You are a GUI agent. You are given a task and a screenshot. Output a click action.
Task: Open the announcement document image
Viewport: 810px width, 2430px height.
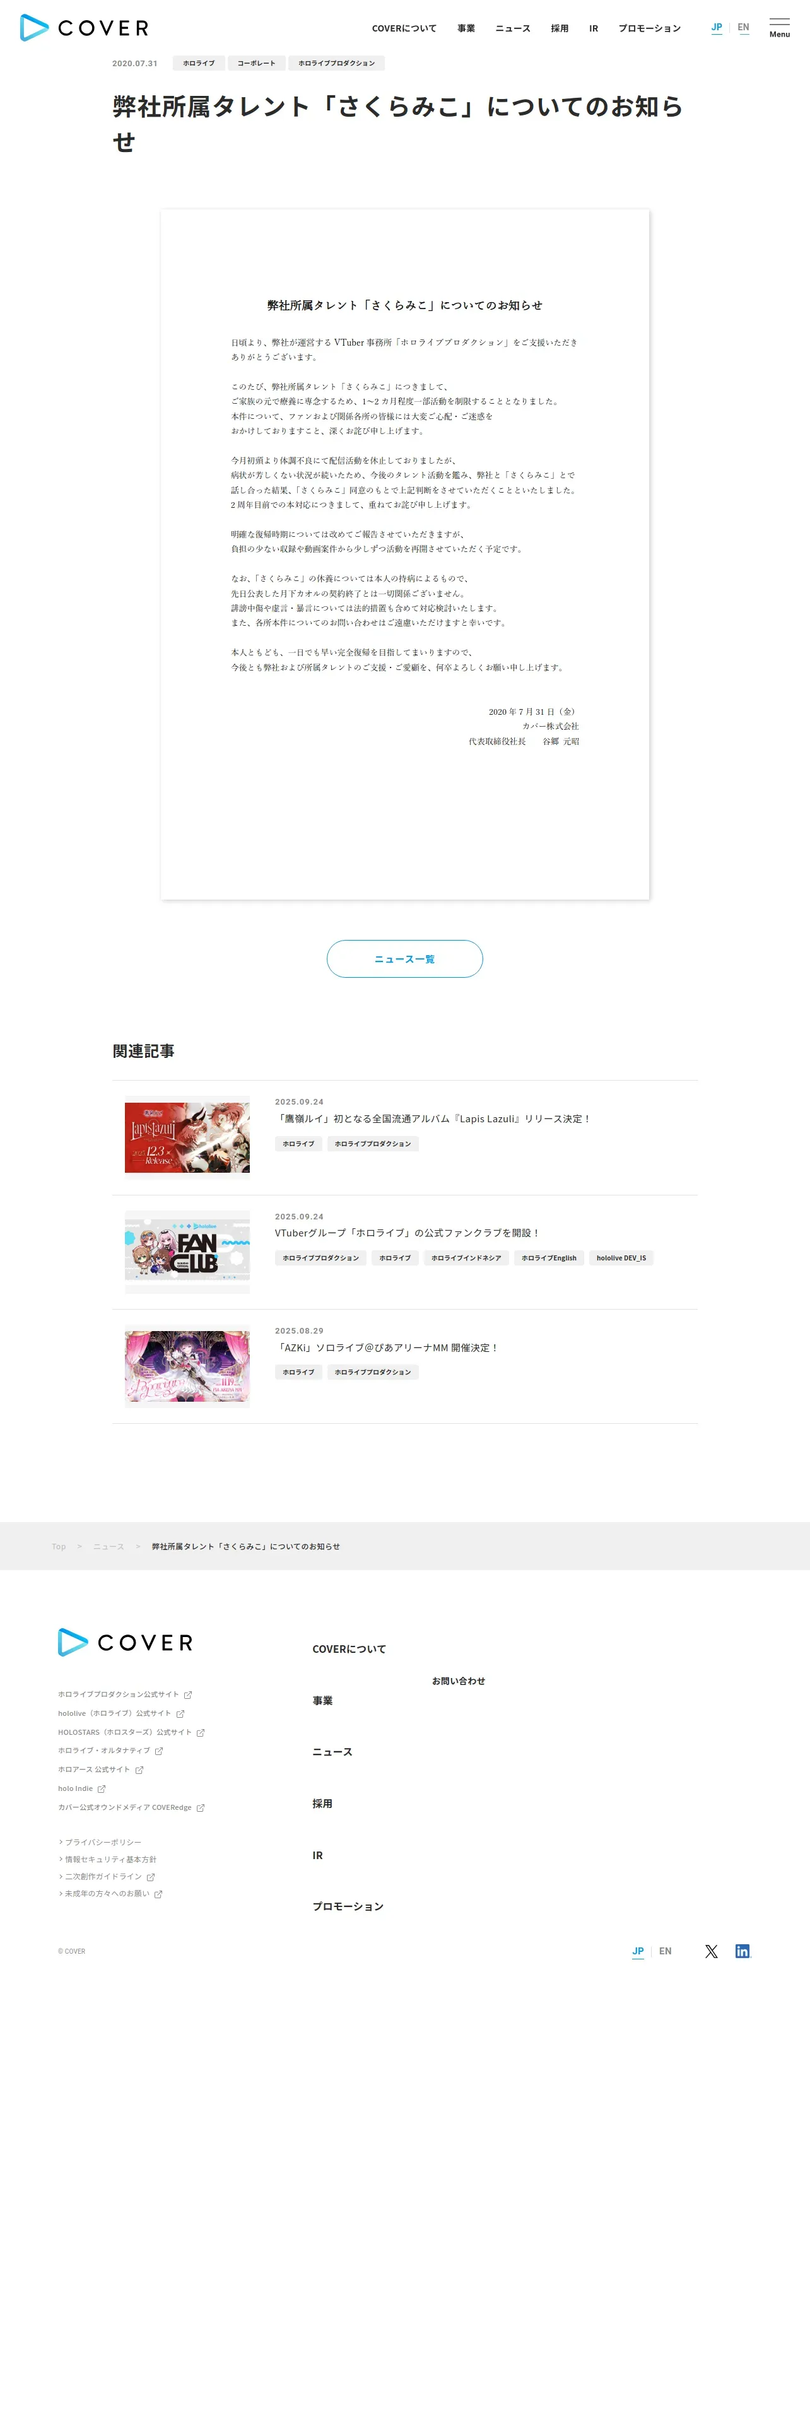pos(404,555)
